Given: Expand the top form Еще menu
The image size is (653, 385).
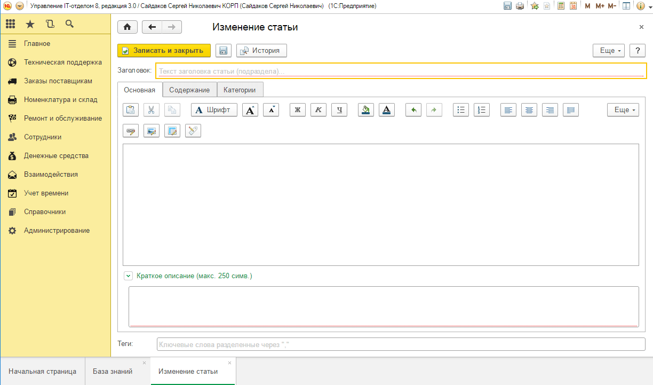Looking at the screenshot, I should (609, 51).
